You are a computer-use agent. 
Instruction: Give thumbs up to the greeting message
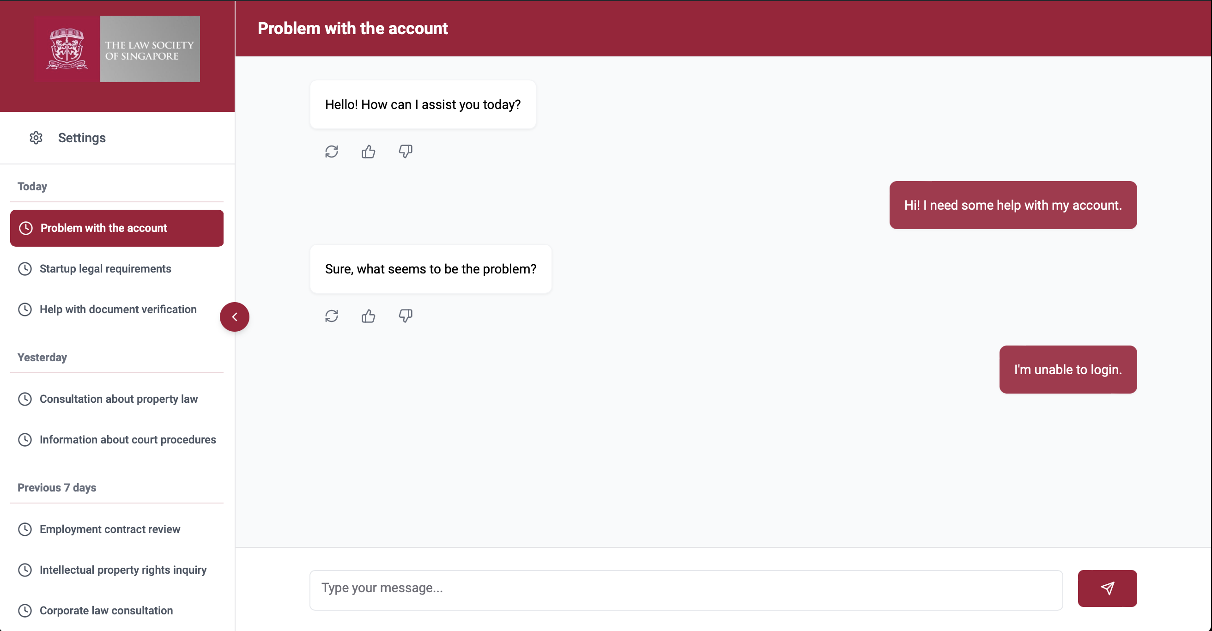[x=369, y=151]
